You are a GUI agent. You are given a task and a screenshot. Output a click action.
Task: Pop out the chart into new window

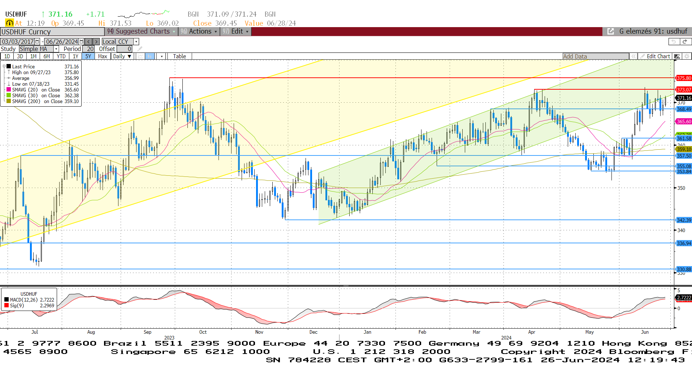[611, 31]
